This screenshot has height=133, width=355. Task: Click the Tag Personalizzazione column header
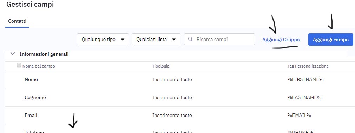308,66
